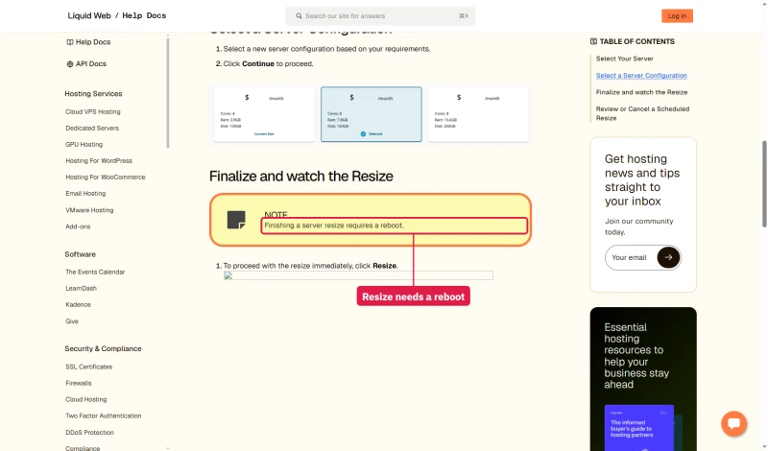Open Cloud Hosting security docs
Screen dimensions: 768x451
[x=85, y=399]
